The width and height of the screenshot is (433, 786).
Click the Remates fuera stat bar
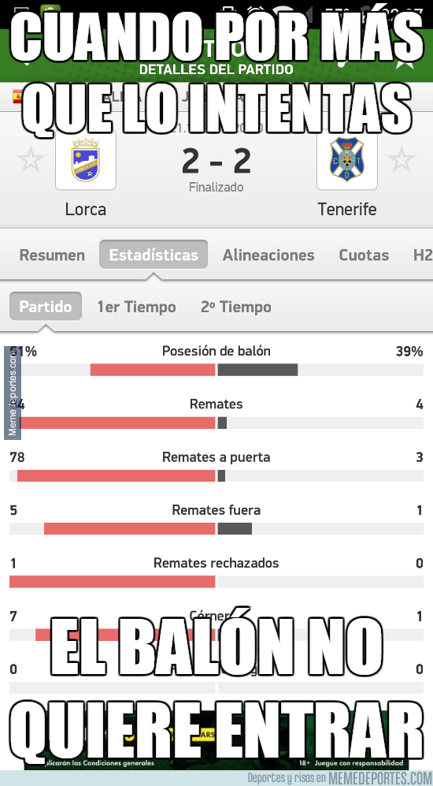point(216,529)
